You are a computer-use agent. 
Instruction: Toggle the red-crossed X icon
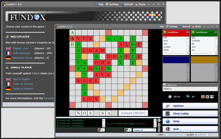[203, 97]
